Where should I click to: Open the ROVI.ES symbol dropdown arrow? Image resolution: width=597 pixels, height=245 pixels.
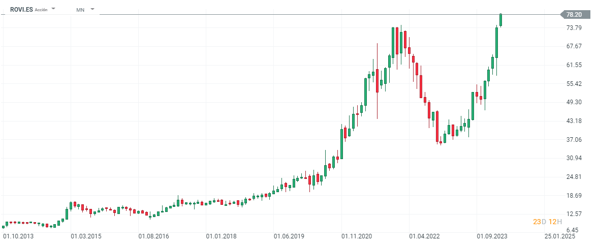point(53,9)
